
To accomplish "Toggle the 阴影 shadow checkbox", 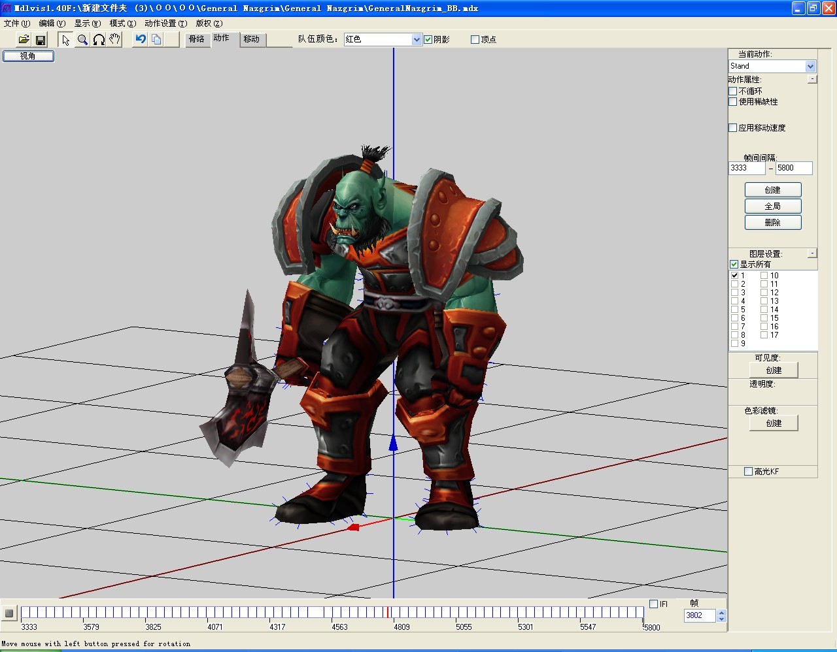I will pos(428,40).
